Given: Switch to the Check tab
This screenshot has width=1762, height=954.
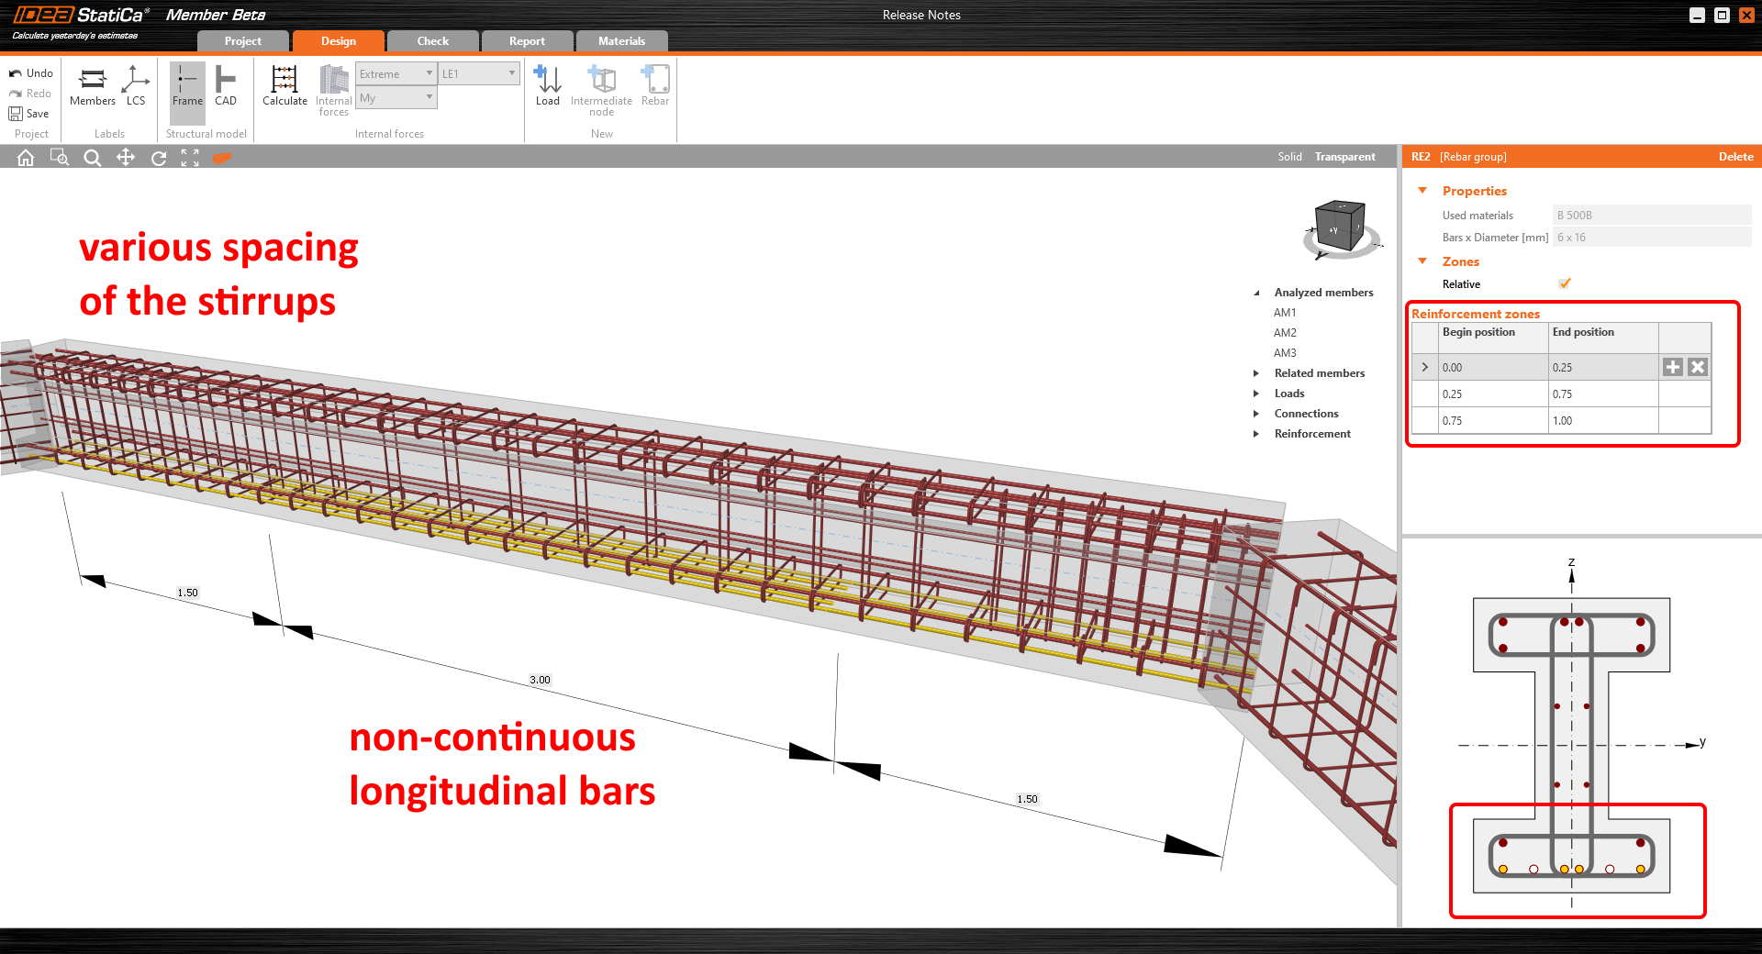Looking at the screenshot, I should click(431, 40).
